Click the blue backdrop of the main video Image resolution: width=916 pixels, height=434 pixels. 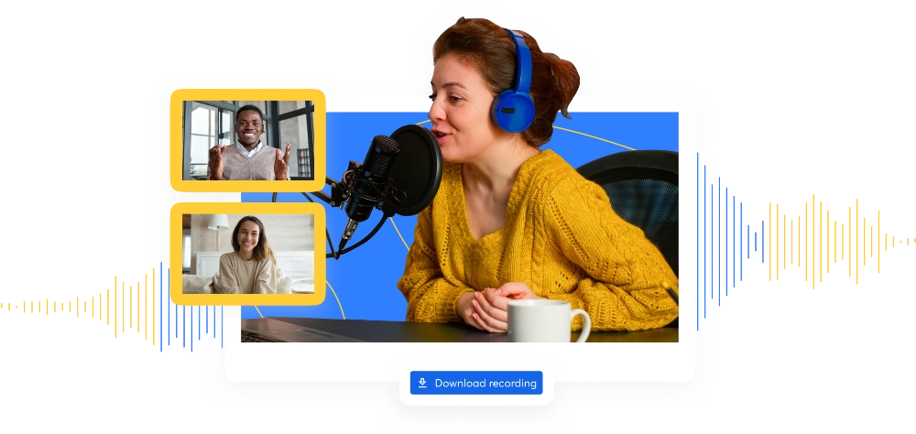[357, 275]
